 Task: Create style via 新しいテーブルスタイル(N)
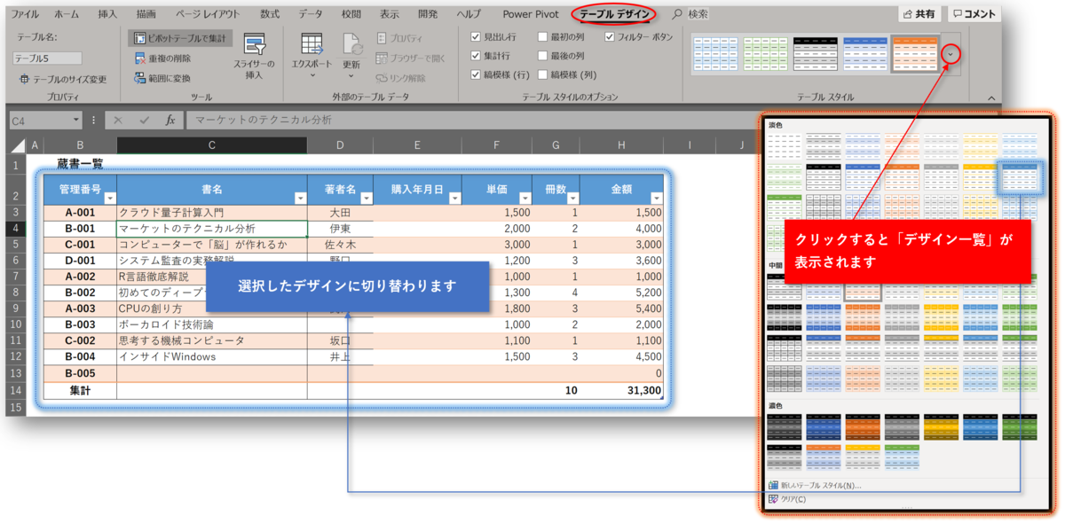[821, 483]
